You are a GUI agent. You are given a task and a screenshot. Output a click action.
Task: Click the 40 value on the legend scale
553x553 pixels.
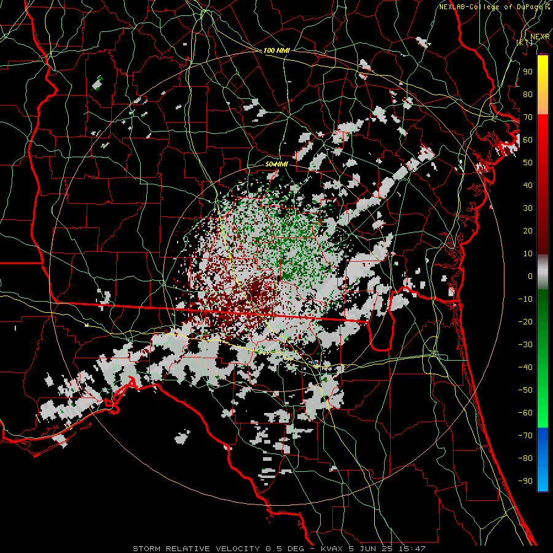tap(528, 185)
